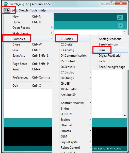Choose New from File menu
Viewport: 129px width, 153px height.
[x=28, y=17]
